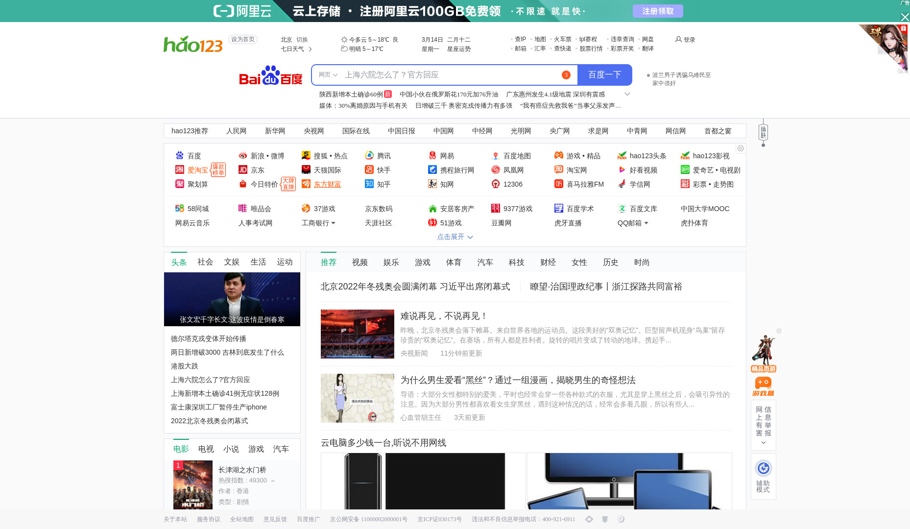Screen dimensions: 910x529
Task: Click the hot search badge number 3
Action: [x=566, y=75]
